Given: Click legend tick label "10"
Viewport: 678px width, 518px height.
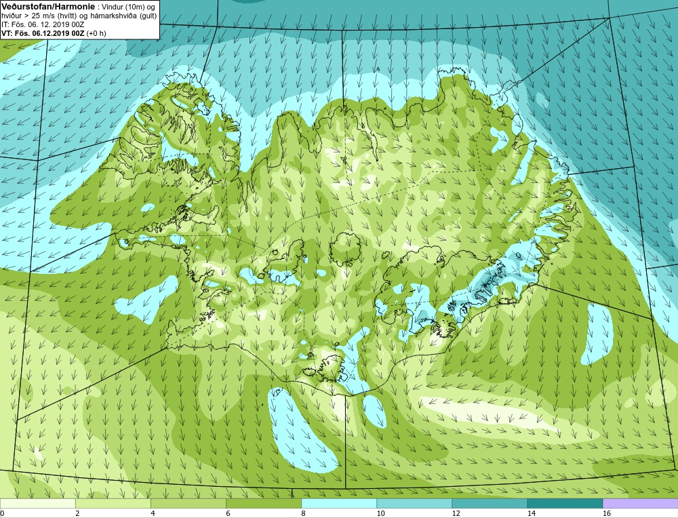Looking at the screenshot, I should click(x=380, y=513).
